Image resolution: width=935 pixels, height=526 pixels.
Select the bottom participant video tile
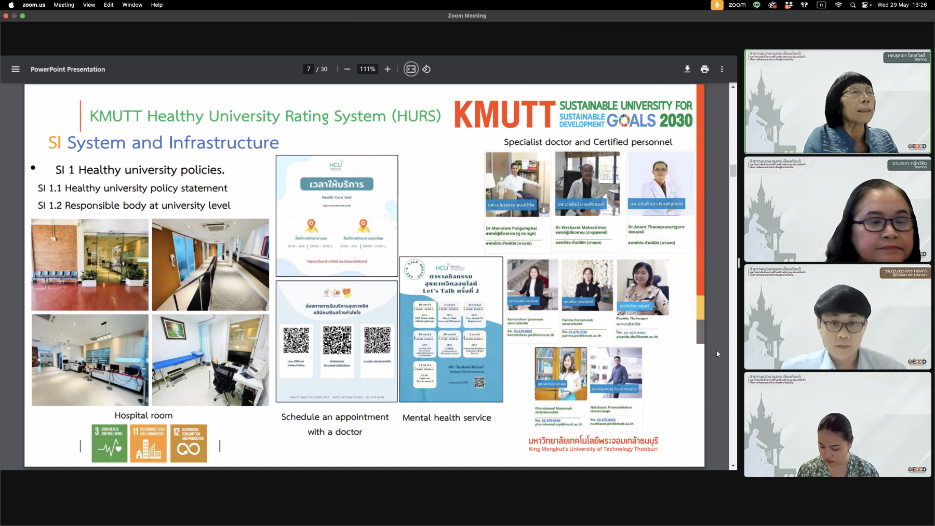click(837, 424)
